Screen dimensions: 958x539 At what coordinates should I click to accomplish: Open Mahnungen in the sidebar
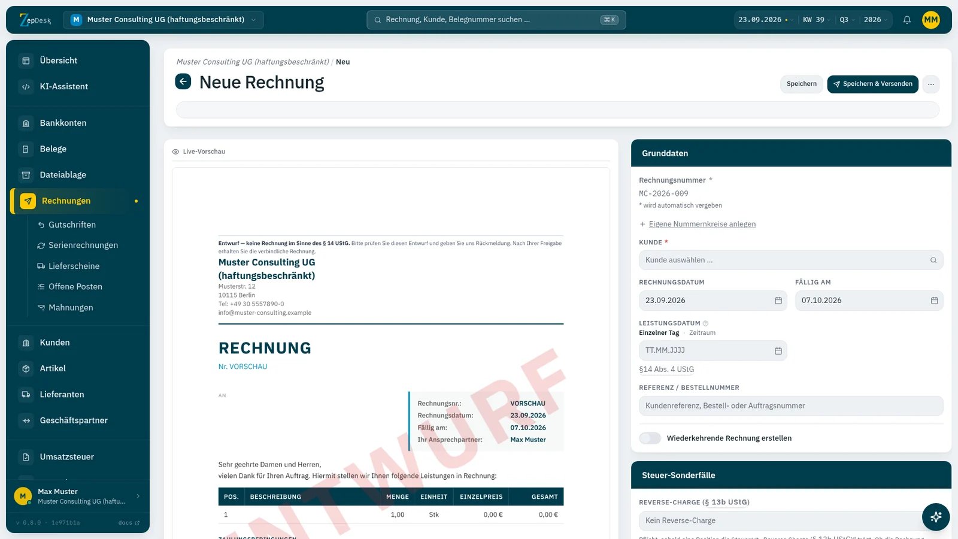pyautogui.click(x=71, y=308)
